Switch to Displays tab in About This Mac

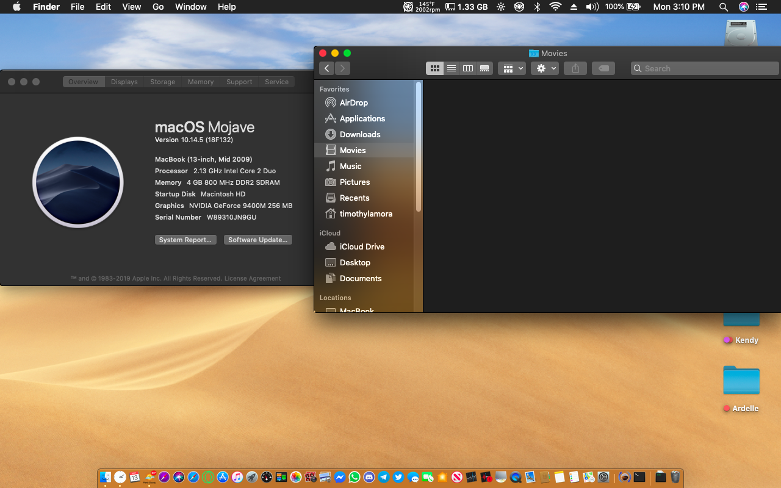coord(124,82)
